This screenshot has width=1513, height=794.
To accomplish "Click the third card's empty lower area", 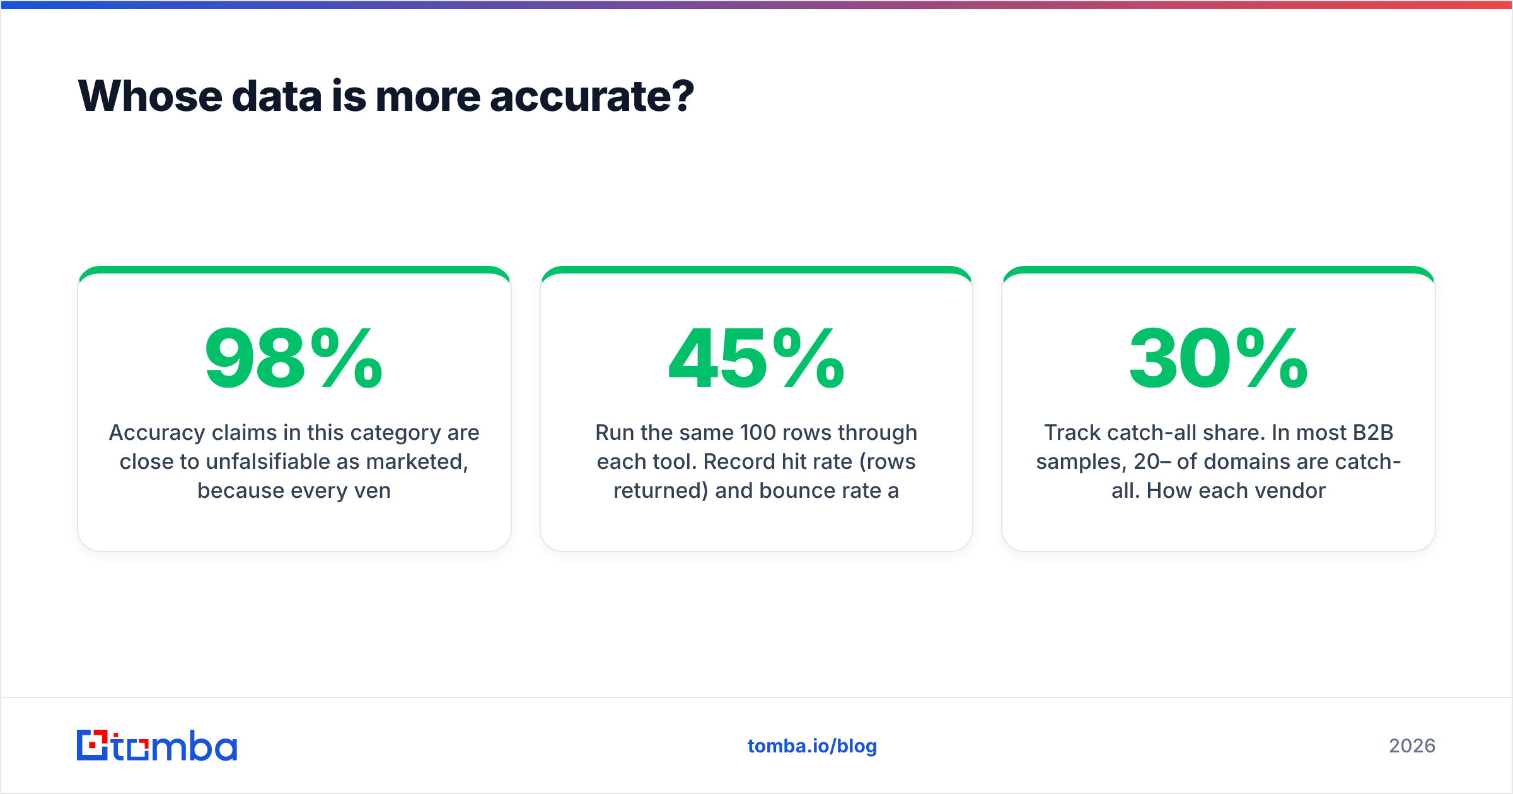I will (x=1219, y=526).
